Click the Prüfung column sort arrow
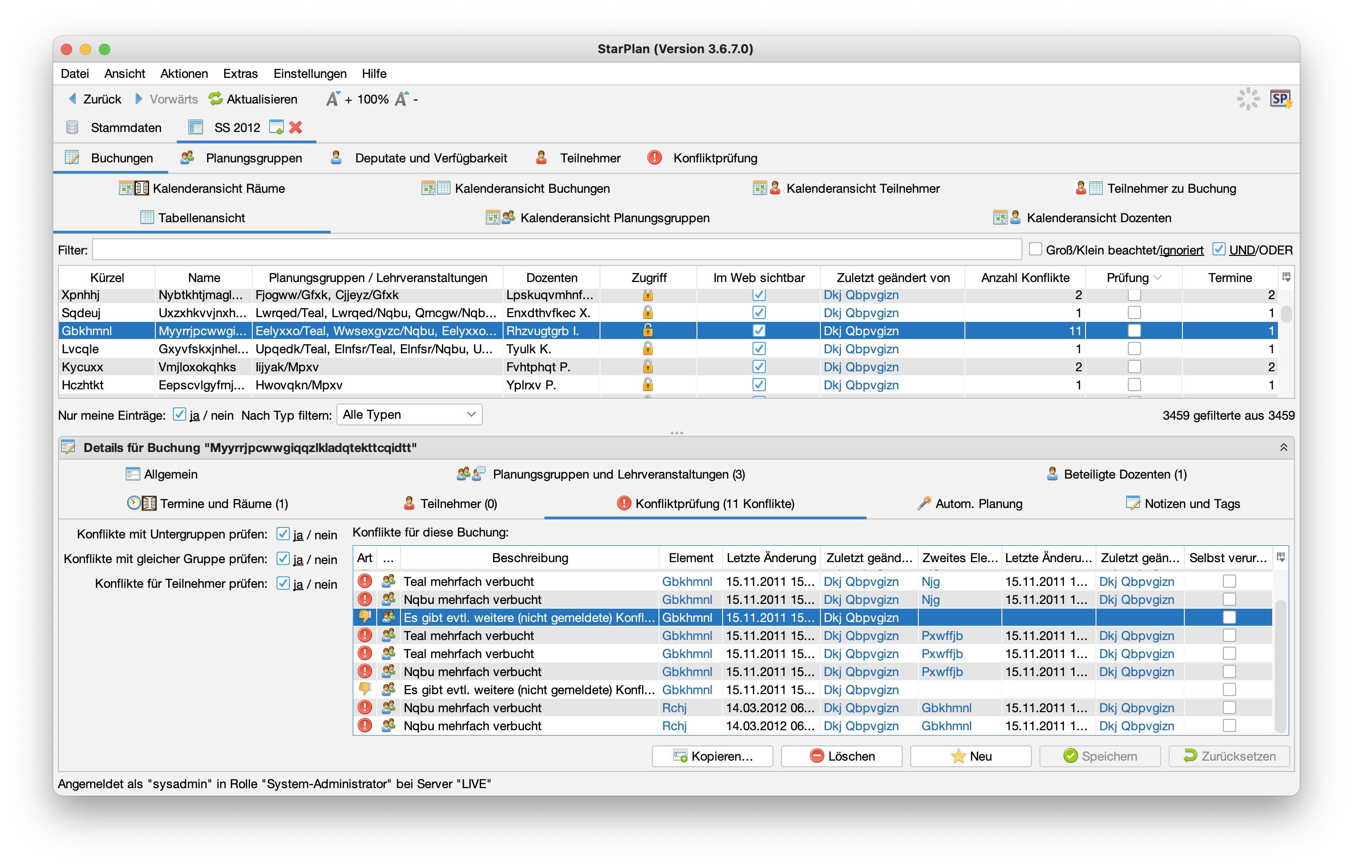The height and width of the screenshot is (866, 1353). click(1158, 278)
